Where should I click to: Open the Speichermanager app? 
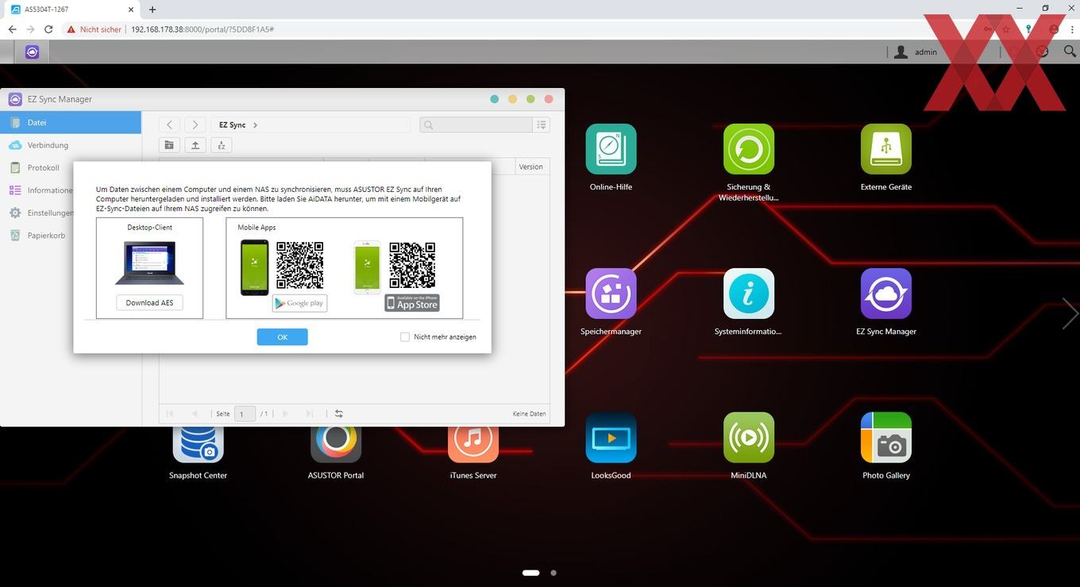coord(611,293)
